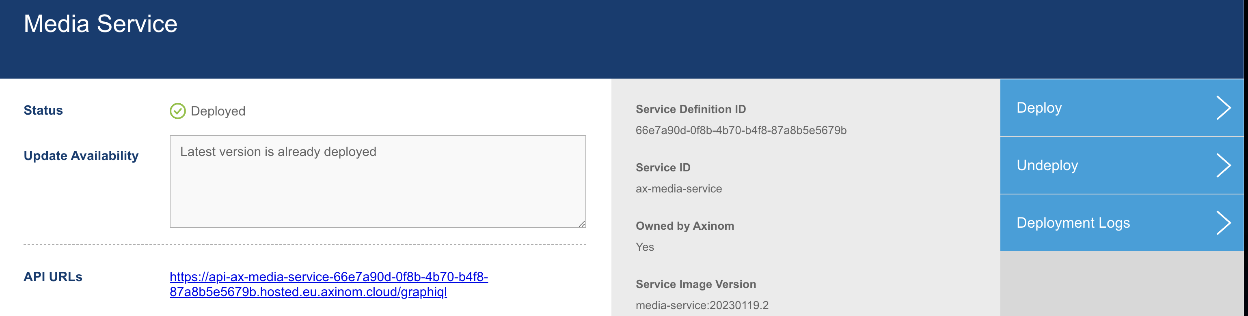Open the Deployment Logs
The height and width of the screenshot is (316, 1248).
tap(1073, 223)
